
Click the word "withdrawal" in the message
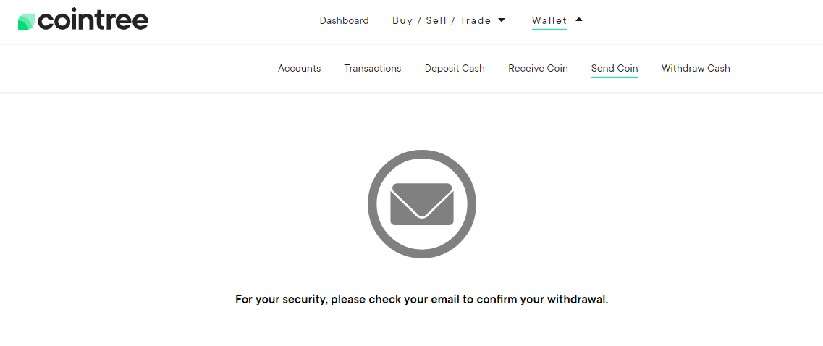tap(578, 300)
